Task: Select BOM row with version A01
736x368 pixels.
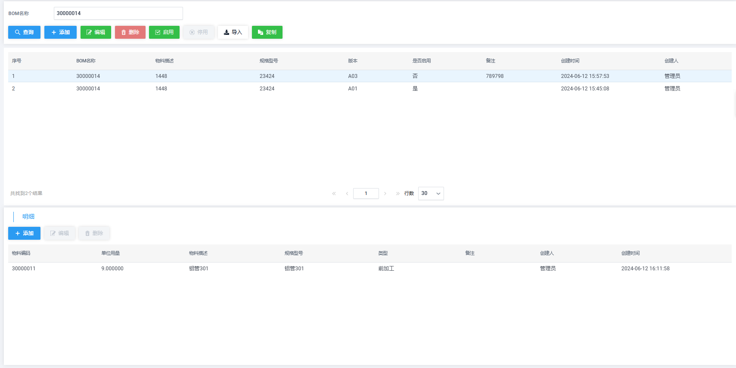Action: coord(352,89)
